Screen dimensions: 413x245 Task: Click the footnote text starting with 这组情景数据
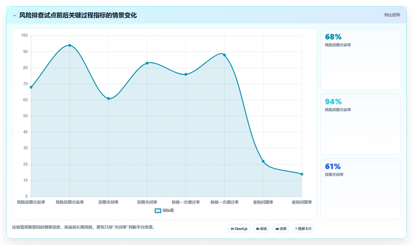click(x=83, y=227)
